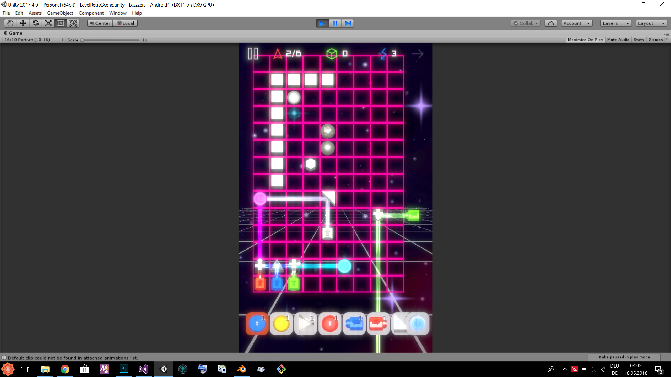Expand the Account dropdown
671x377 pixels.
[x=576, y=23]
